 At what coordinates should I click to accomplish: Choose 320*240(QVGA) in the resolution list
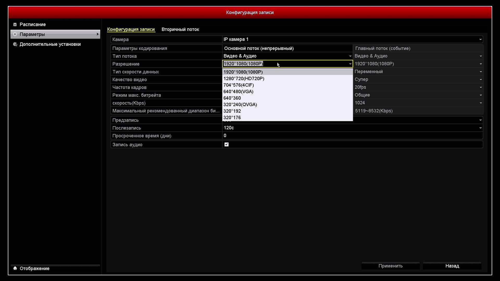[287, 105]
